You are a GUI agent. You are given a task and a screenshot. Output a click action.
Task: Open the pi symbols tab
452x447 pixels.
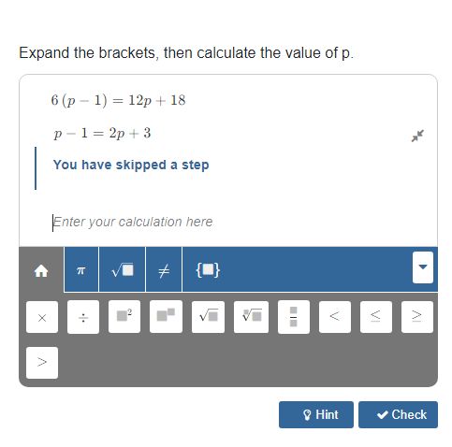coord(81,270)
